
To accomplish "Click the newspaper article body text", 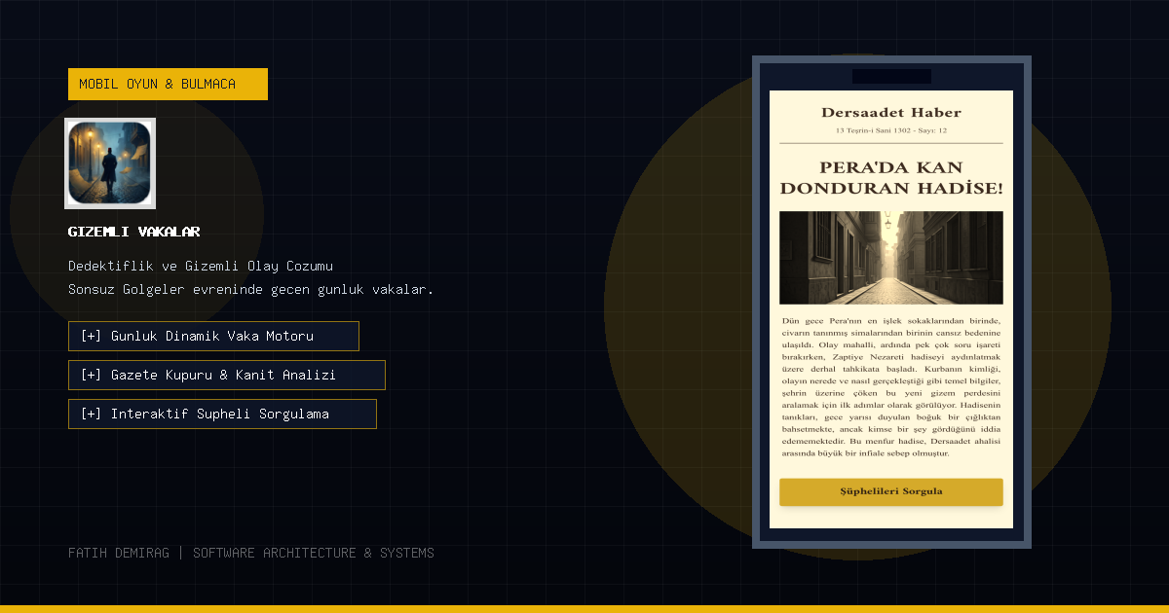I will (x=890, y=386).
